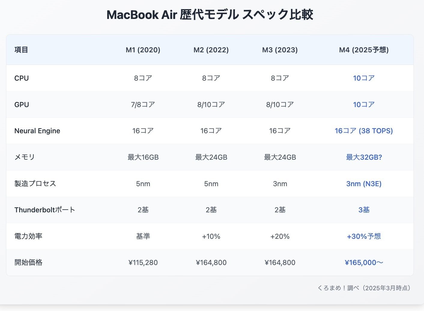The width and height of the screenshot is (424, 311).
Task: Click the "+30%予想" efficiency link
Action: (364, 236)
